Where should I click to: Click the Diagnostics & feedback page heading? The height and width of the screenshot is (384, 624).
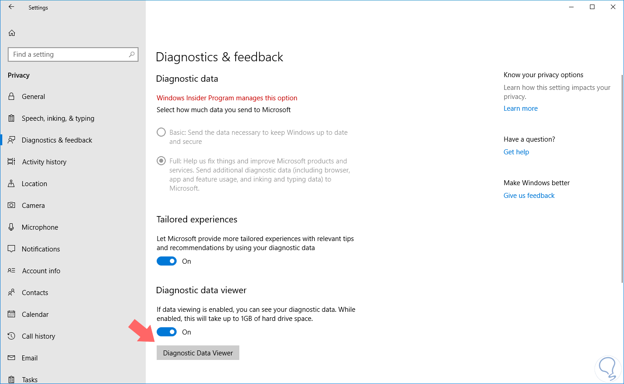point(219,57)
